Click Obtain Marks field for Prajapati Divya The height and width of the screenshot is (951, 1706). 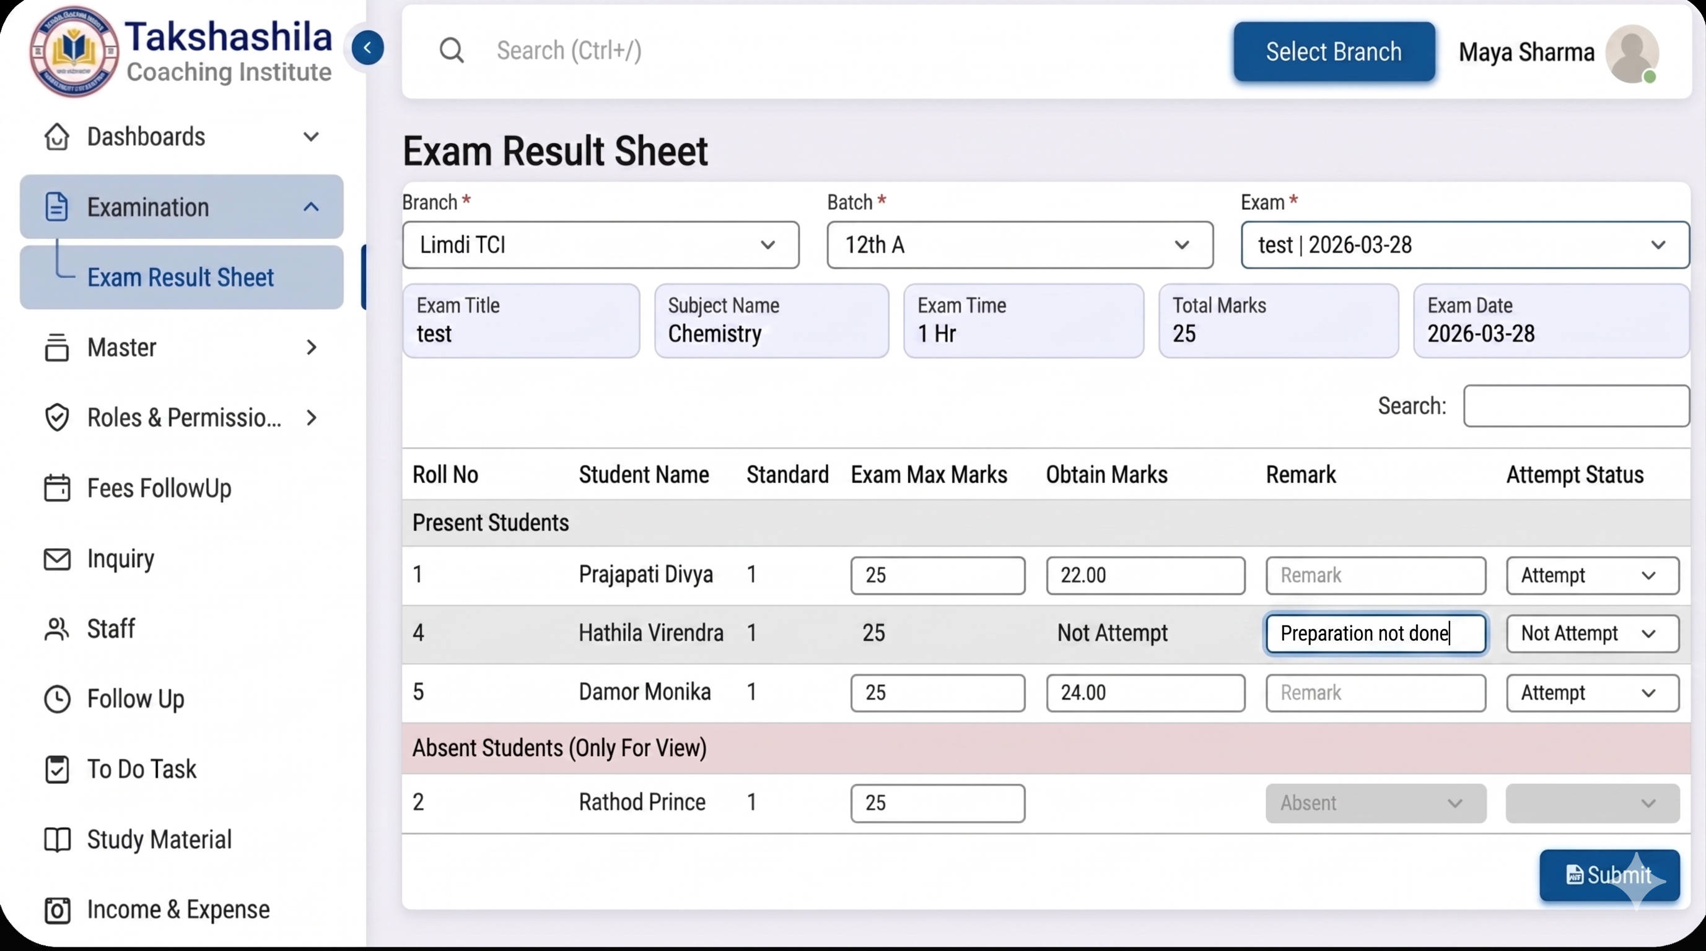pyautogui.click(x=1145, y=575)
